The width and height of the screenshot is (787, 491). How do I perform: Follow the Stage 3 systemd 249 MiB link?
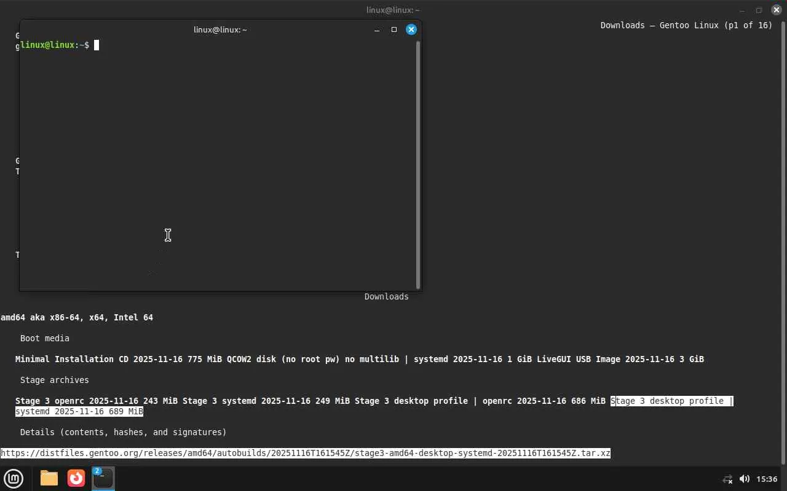tap(266, 401)
